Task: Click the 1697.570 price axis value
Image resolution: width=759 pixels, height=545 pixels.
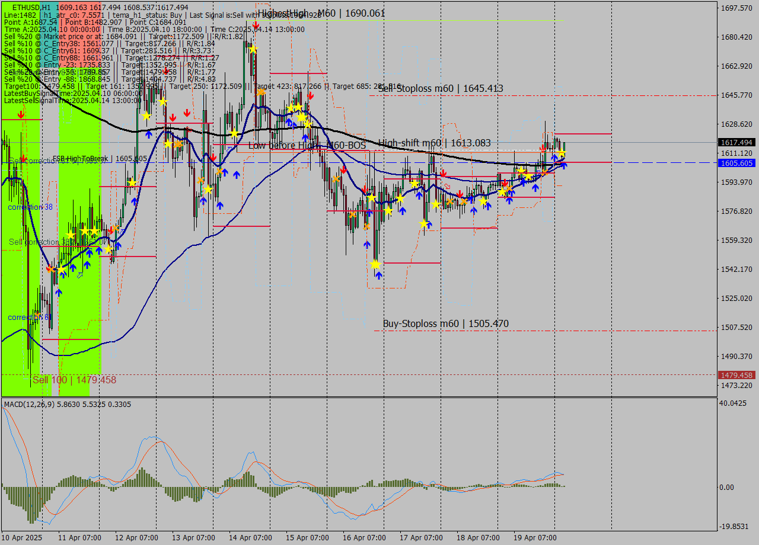Action: tap(736, 8)
